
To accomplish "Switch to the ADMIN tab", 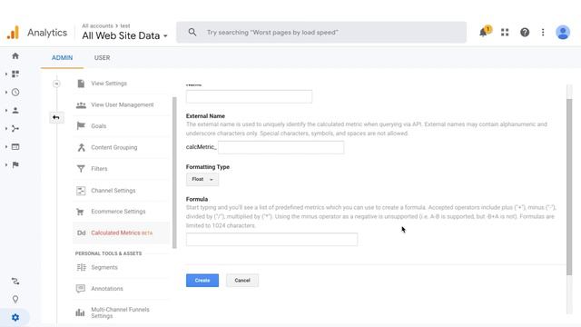I will (63, 58).
